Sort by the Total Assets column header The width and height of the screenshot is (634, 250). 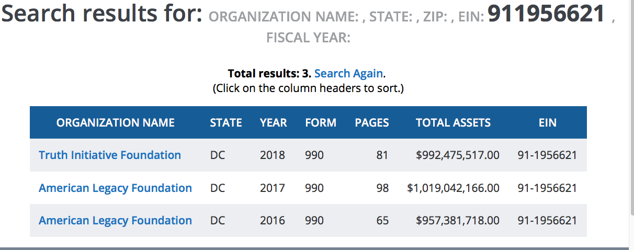453,123
